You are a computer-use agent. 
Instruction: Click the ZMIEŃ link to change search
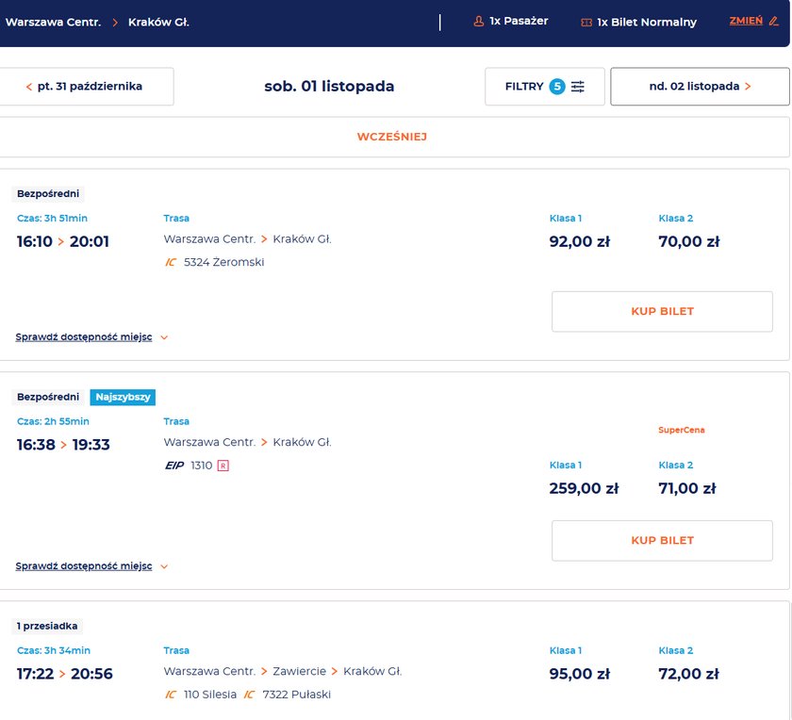point(746,21)
